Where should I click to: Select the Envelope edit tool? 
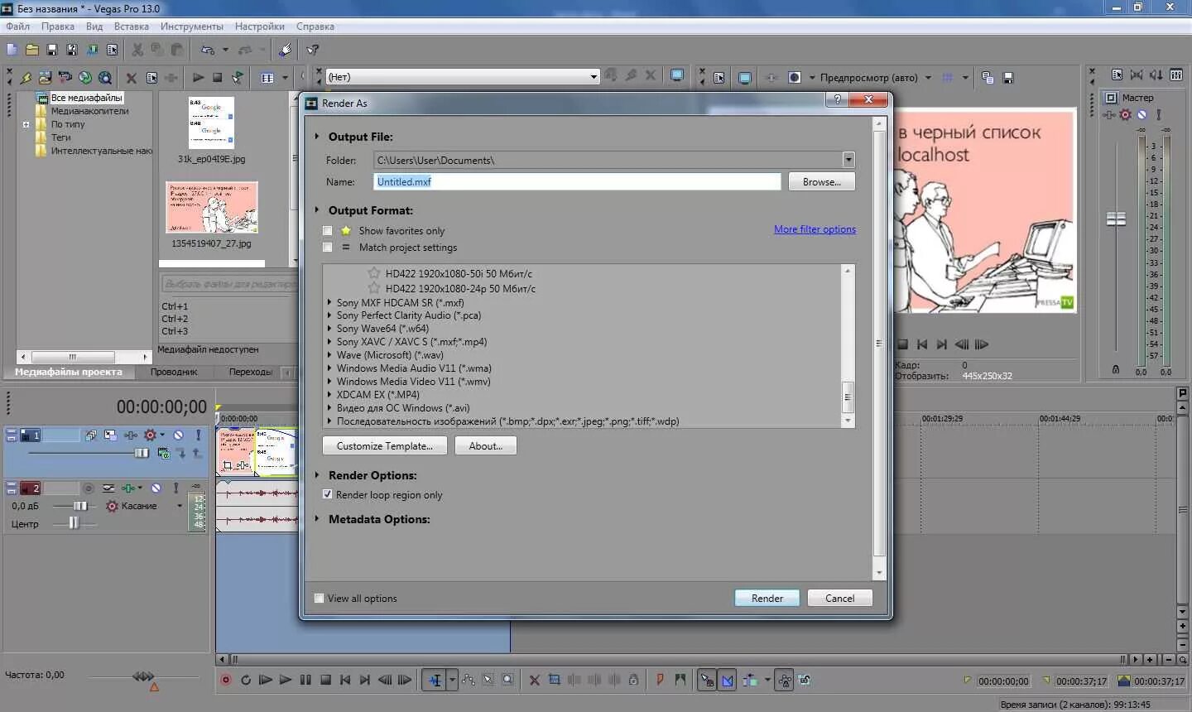pos(469,680)
